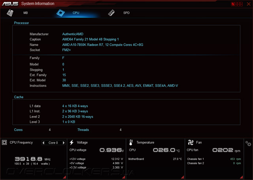Click the Chassis fan 1 value 453 rpm
Viewport: 253px width, 180px height.
236,159
